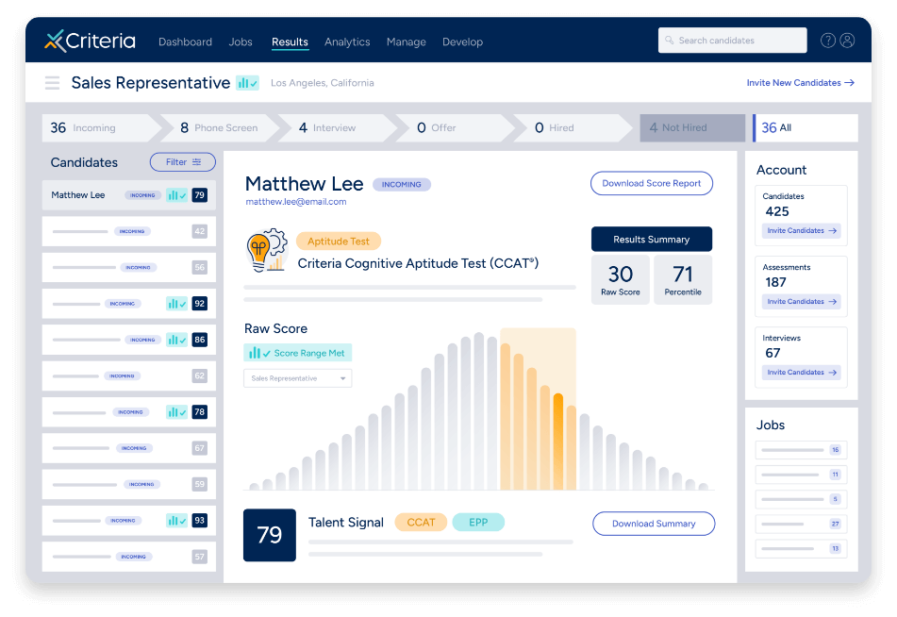Open the Develop menu item
Viewport: 897px width, 617px height.
click(x=462, y=42)
